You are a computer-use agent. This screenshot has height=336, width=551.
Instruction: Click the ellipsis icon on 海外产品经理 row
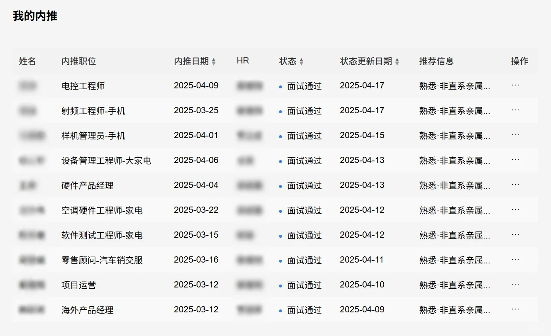tap(515, 309)
